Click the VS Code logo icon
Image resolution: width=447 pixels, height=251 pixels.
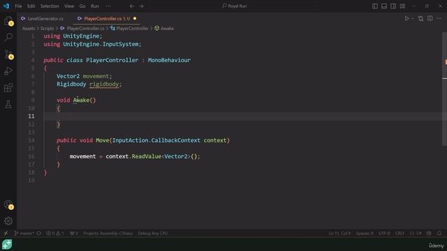[x=6, y=6]
